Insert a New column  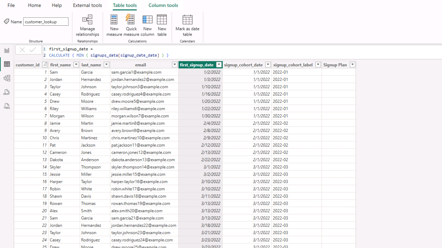coord(147,25)
